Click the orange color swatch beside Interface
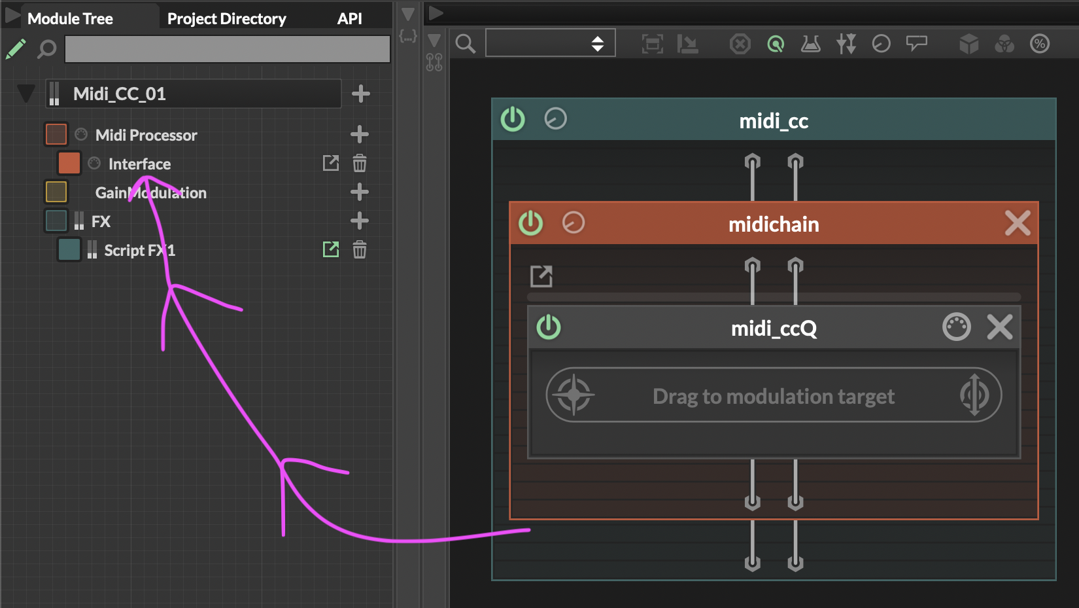Image resolution: width=1079 pixels, height=608 pixels. point(69,163)
